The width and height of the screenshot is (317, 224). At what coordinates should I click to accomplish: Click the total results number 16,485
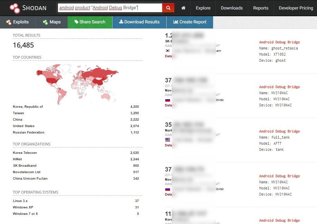[23, 45]
